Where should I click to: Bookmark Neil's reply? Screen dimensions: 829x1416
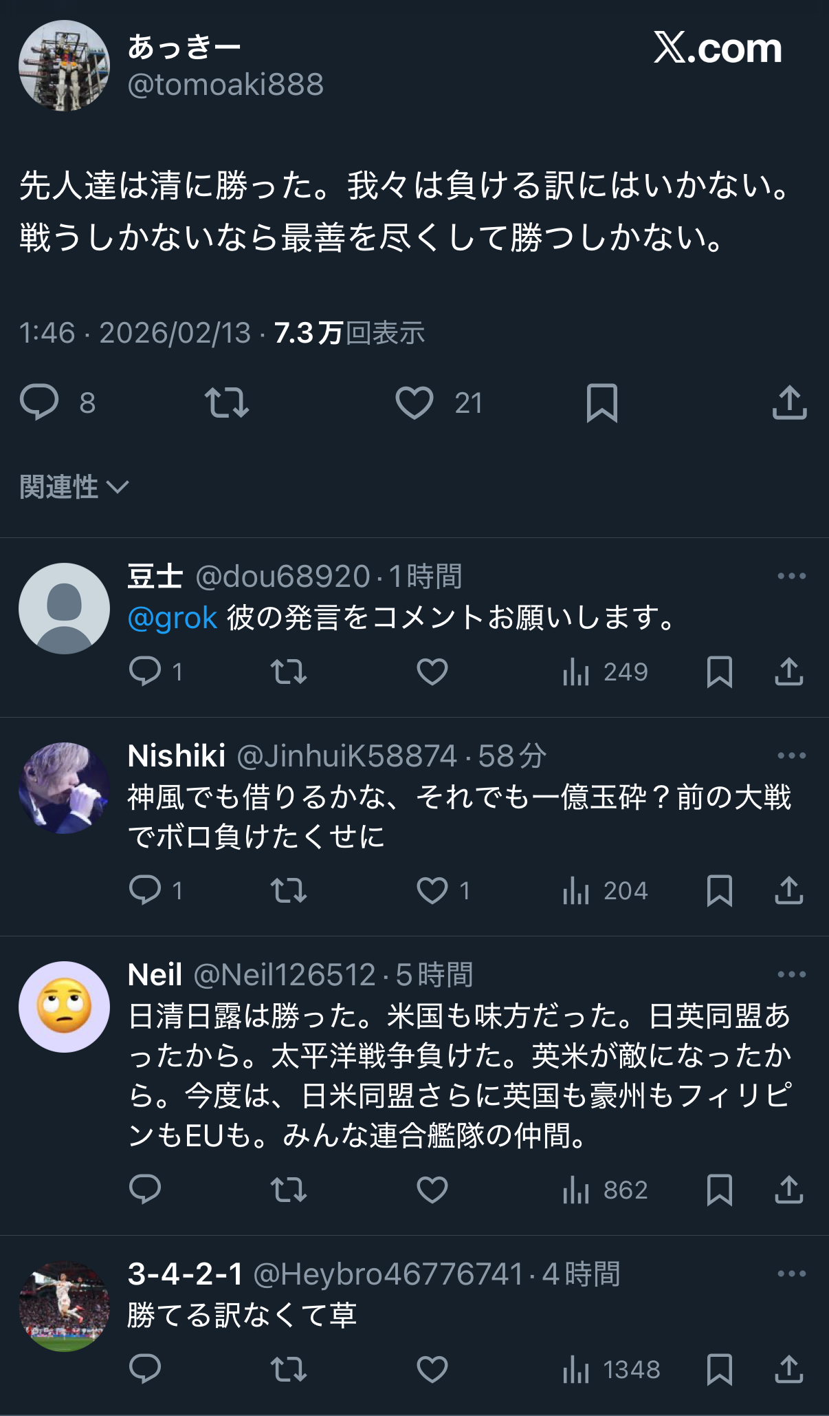coord(719,1190)
